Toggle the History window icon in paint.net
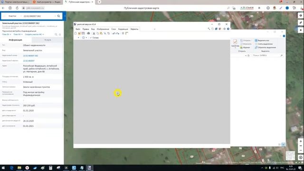 click(x=212, y=29)
